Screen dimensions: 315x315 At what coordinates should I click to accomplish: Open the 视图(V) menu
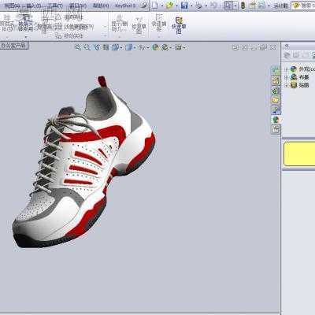click(x=13, y=6)
